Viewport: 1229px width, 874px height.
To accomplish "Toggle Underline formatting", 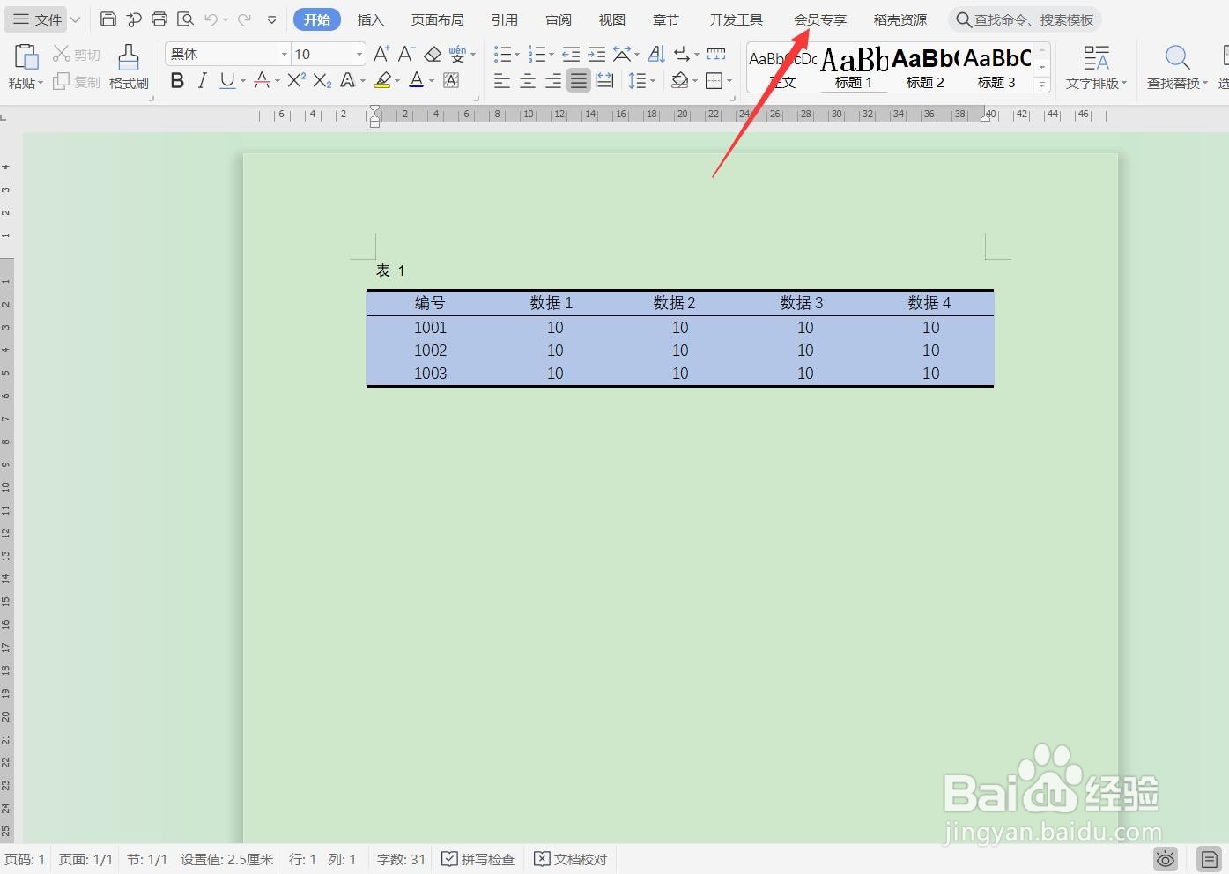I will coord(227,81).
